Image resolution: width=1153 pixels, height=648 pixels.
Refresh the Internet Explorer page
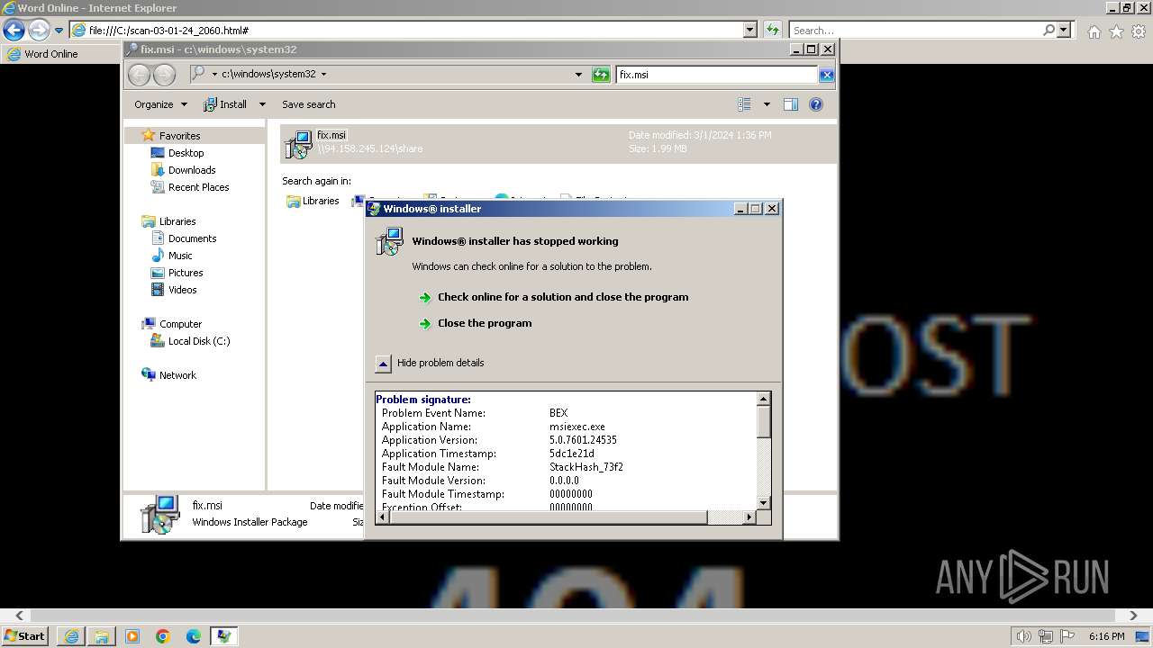point(772,30)
